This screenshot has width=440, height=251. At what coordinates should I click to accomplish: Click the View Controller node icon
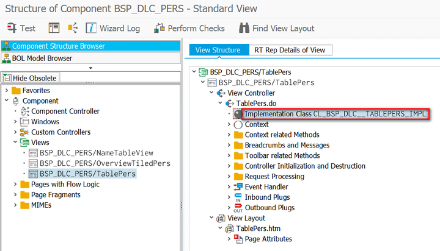[221, 93]
